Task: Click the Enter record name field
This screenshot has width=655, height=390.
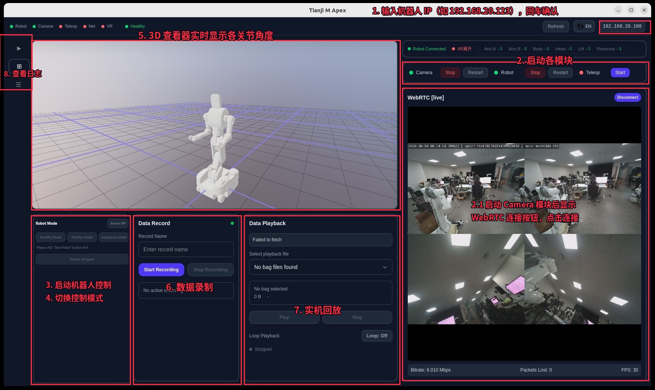Action: pyautogui.click(x=186, y=249)
